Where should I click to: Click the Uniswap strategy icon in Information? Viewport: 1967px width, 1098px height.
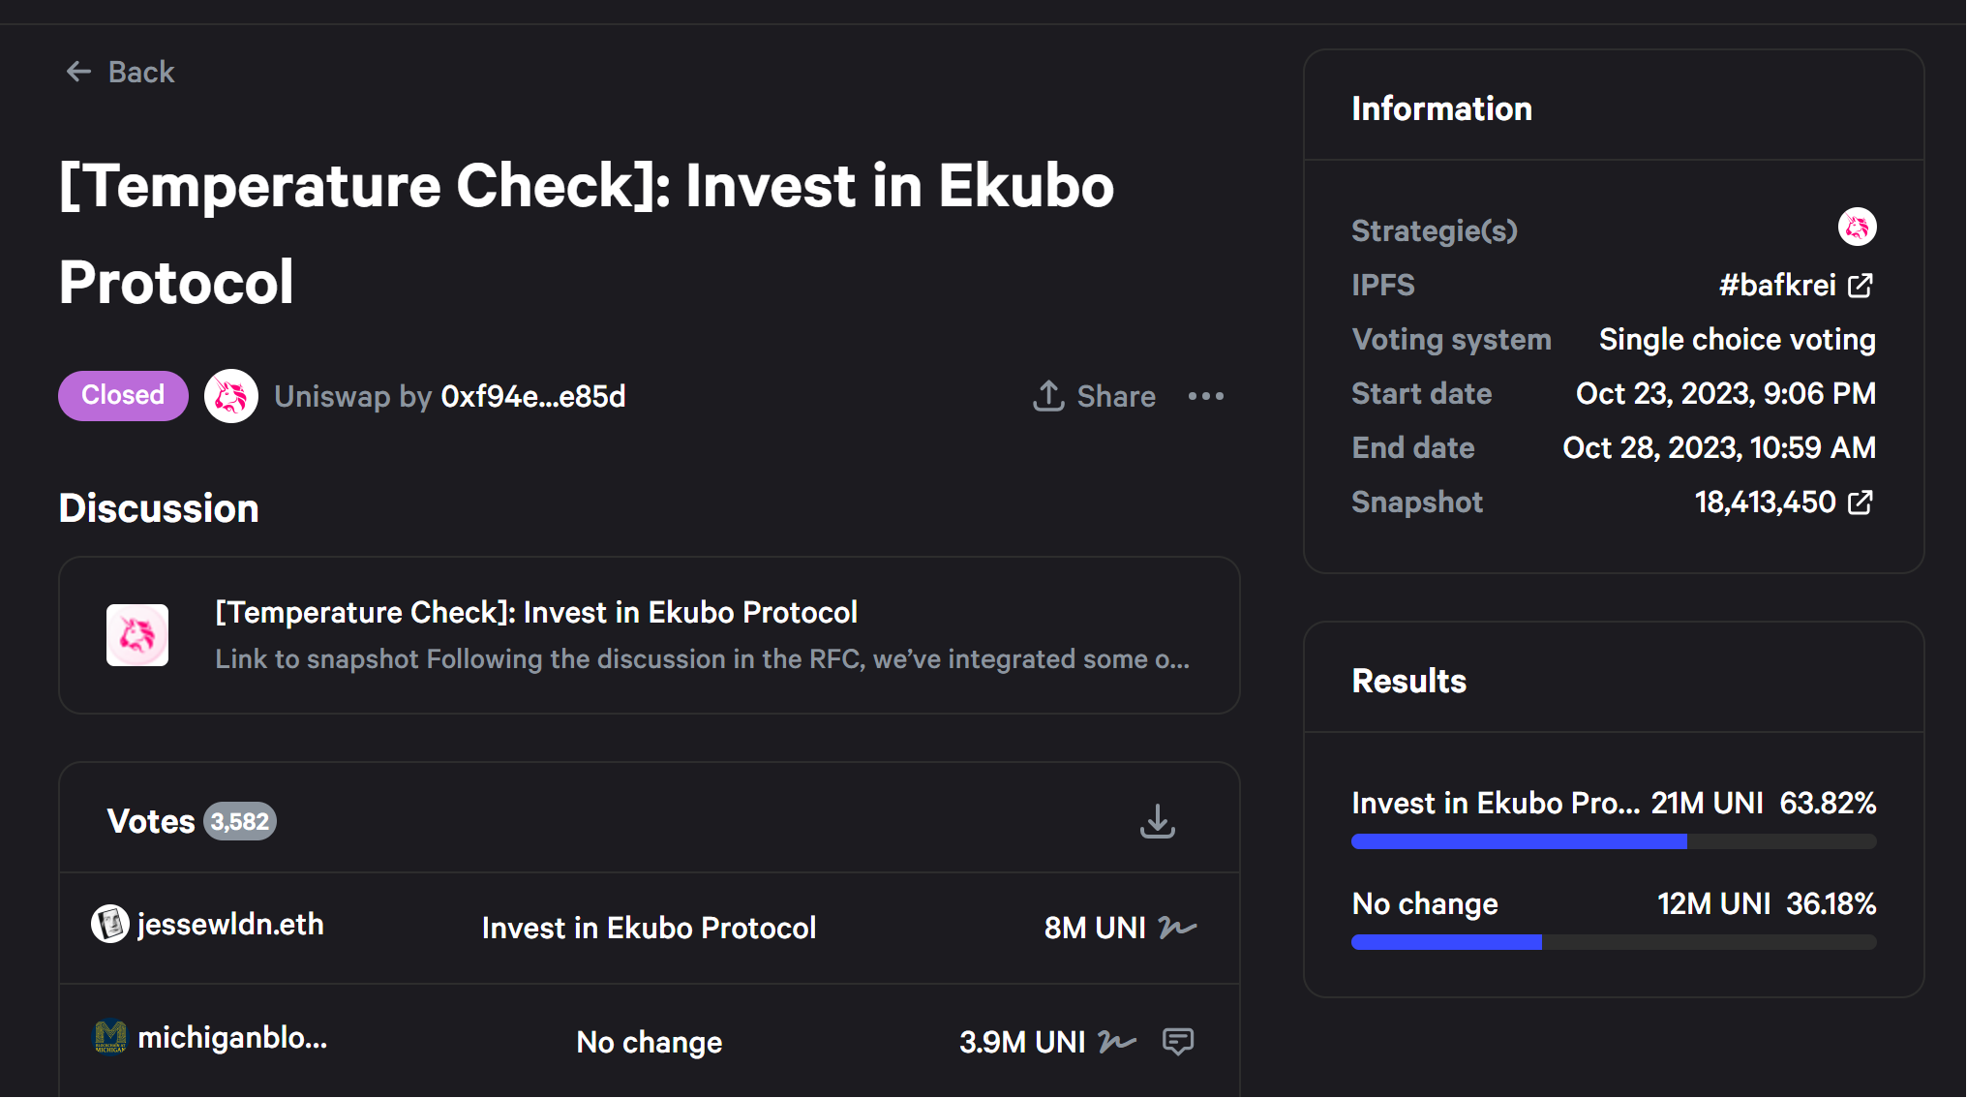point(1857,228)
